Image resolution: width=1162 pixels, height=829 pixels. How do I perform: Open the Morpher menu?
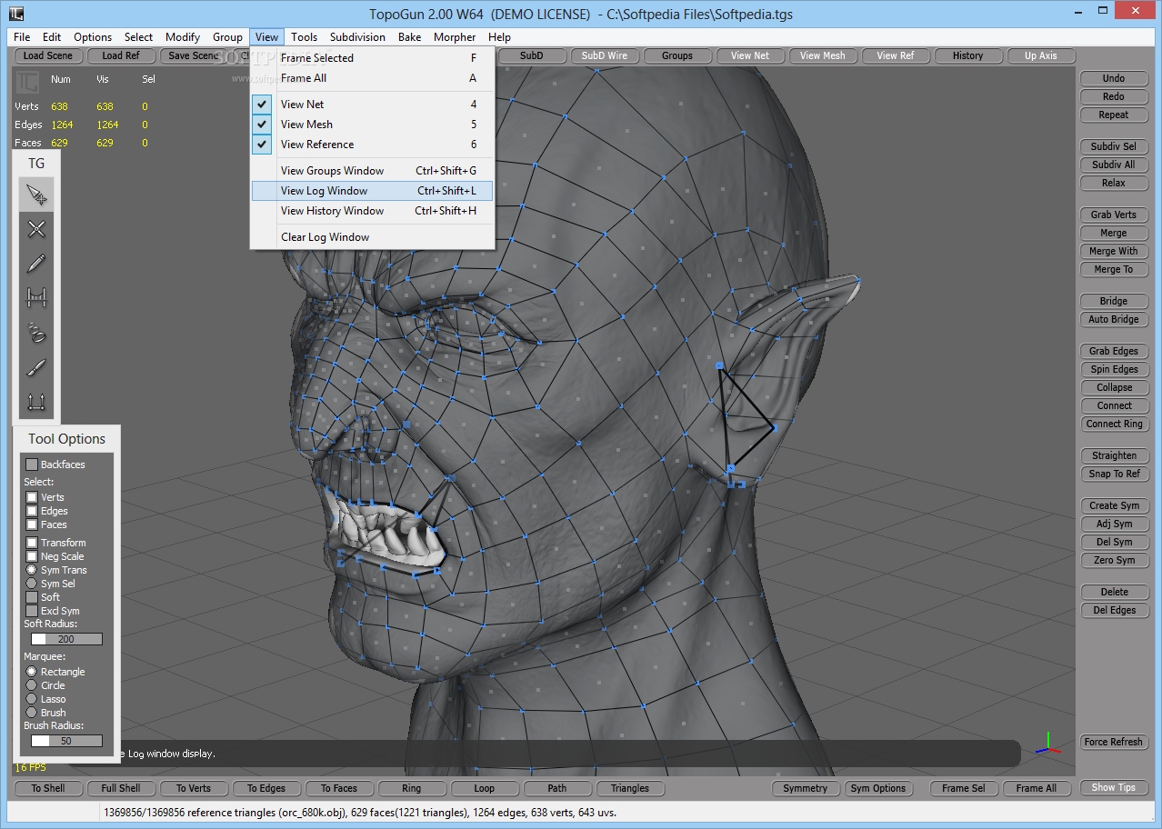[455, 37]
